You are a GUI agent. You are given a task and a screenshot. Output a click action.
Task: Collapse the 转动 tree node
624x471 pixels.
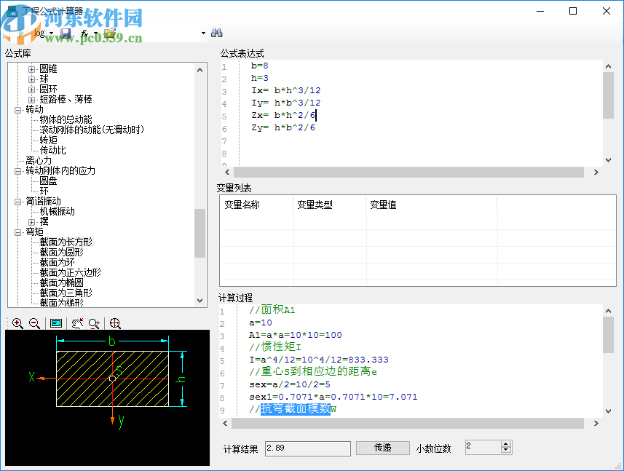[x=17, y=110]
